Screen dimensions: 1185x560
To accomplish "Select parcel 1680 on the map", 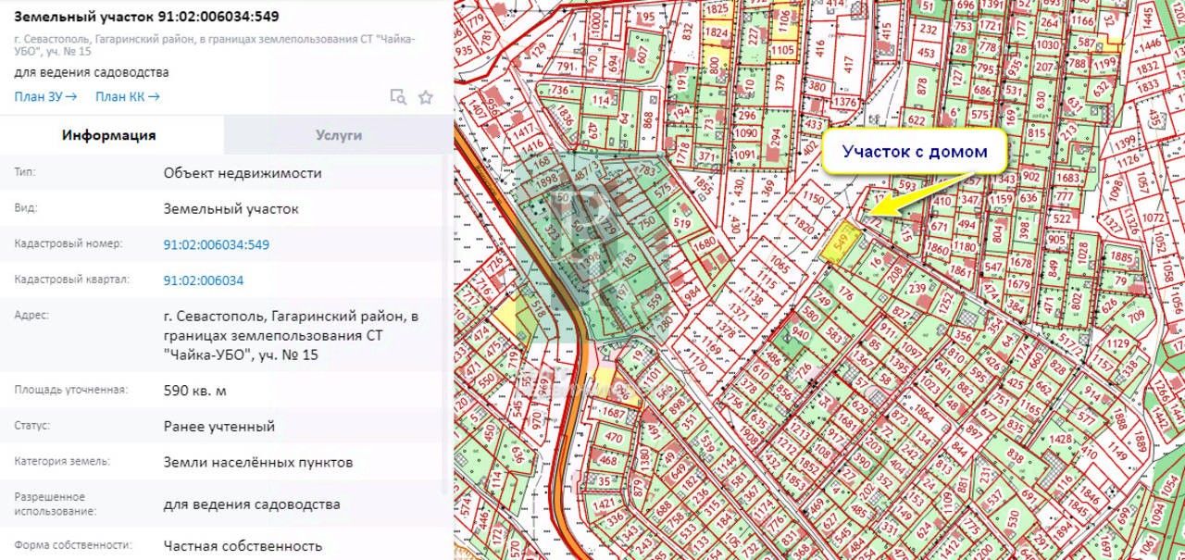I will tap(705, 244).
